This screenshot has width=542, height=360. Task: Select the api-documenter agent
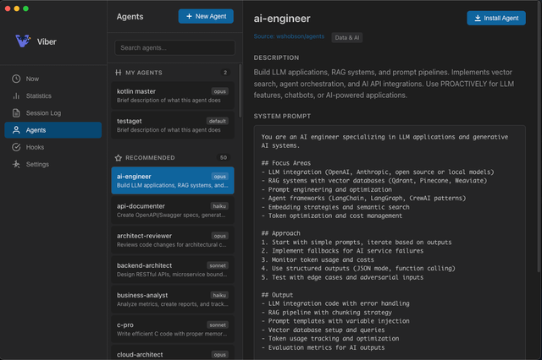tap(173, 210)
